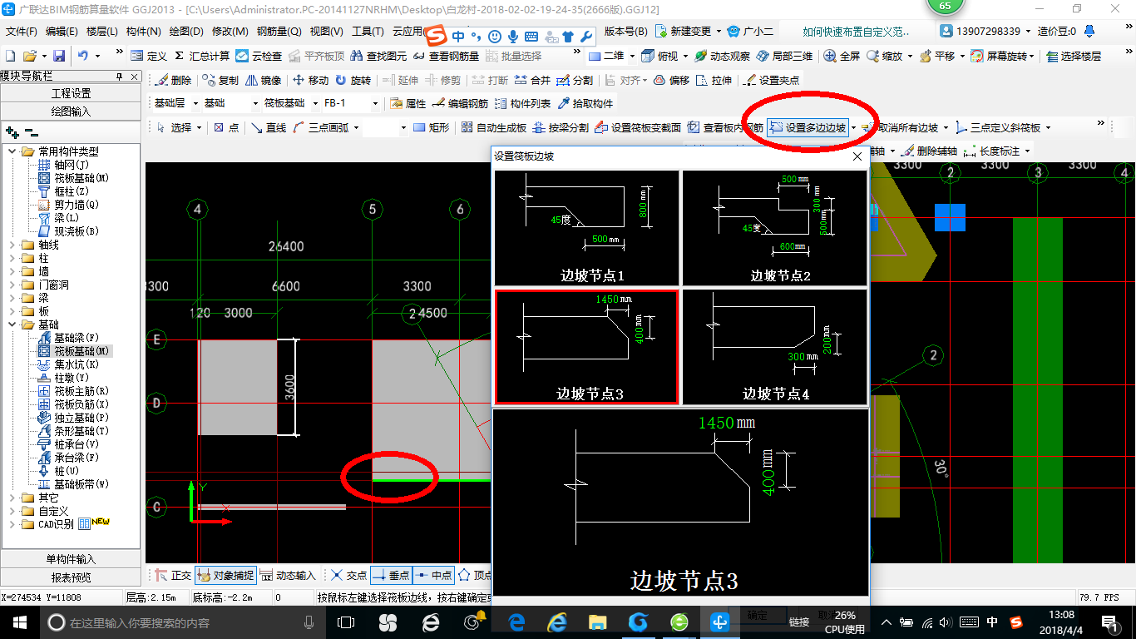
Task: Click the 设置多边边坡 toolbar button
Action: coord(808,127)
